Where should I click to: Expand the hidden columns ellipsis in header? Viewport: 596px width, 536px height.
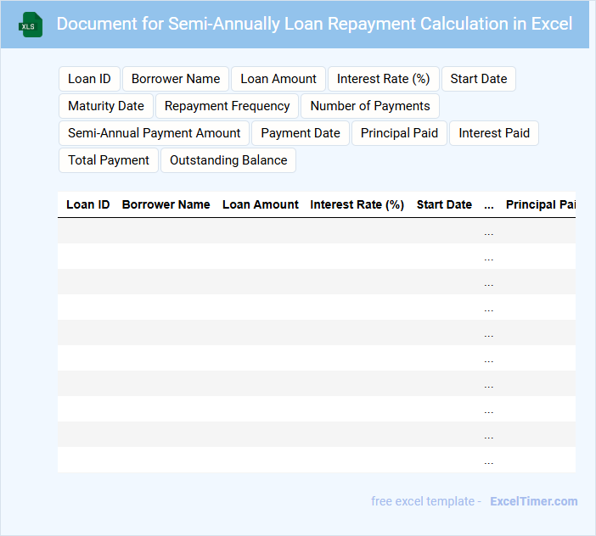point(488,204)
